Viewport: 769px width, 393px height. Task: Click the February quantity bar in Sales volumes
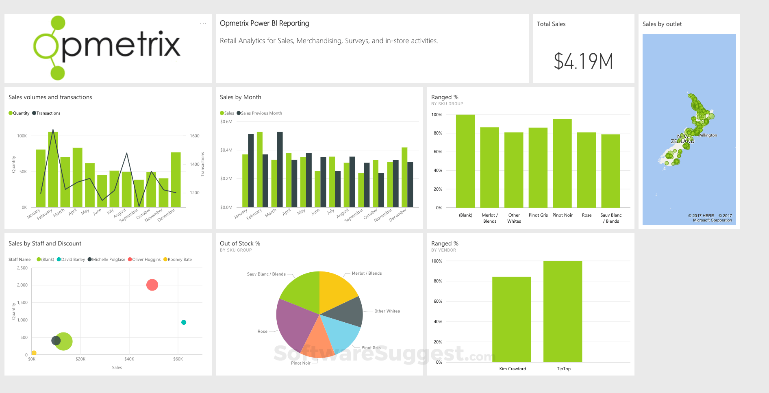[53, 169]
